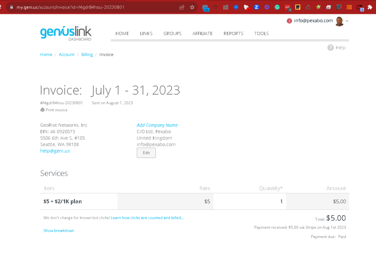376x267 pixels.
Task: Open the Miro yellow extension icon
Action: (298, 7)
